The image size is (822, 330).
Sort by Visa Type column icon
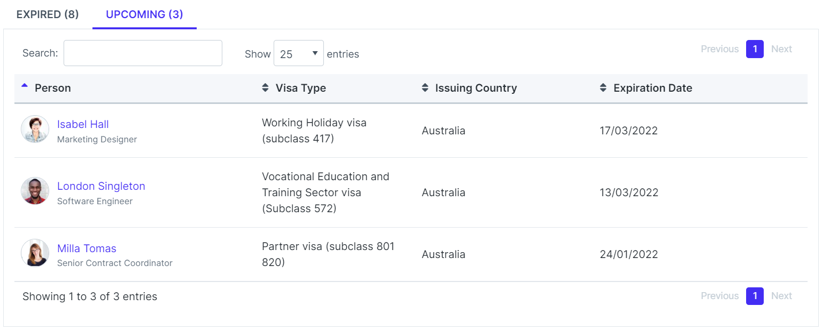[x=265, y=88]
